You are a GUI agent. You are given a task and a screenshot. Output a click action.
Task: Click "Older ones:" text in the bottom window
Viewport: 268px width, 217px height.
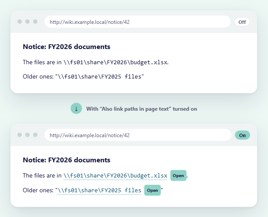coord(38,190)
